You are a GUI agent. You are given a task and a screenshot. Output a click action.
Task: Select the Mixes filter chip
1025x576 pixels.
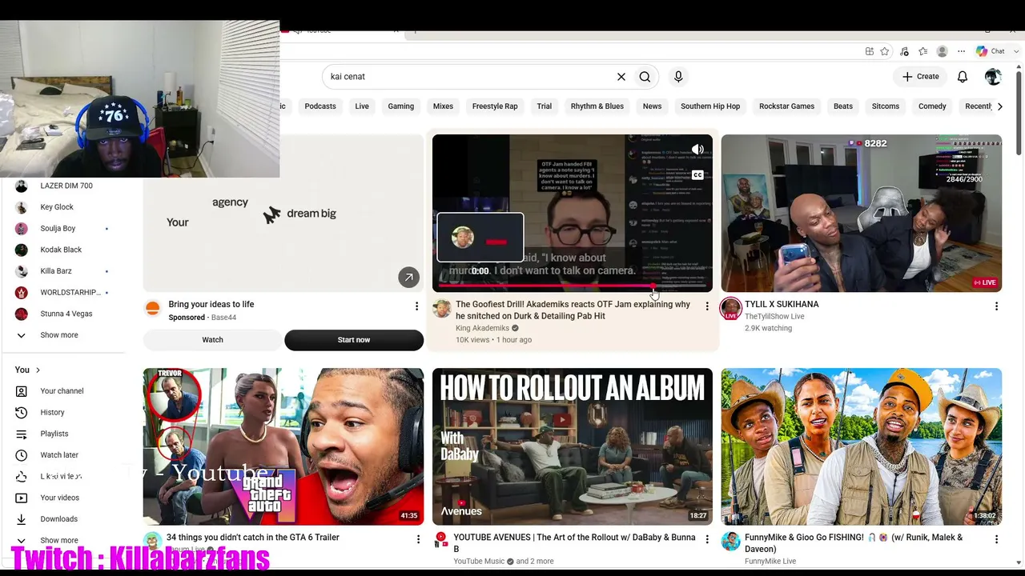tap(443, 106)
